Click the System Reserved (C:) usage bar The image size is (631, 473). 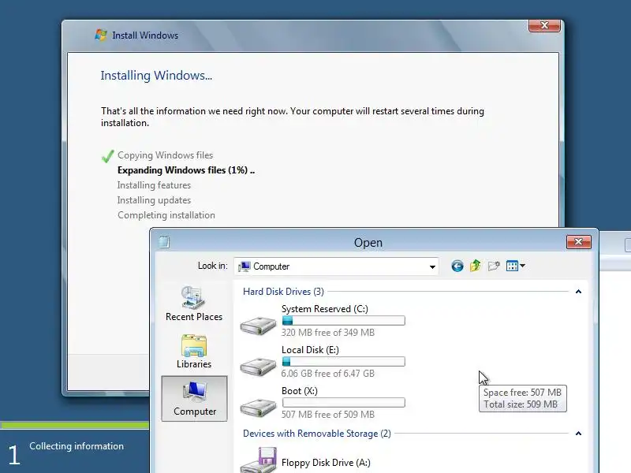pos(344,321)
